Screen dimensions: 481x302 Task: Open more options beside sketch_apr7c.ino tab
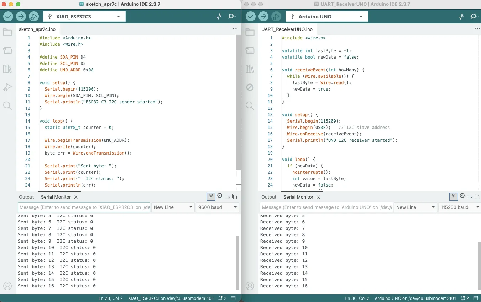(235, 29)
